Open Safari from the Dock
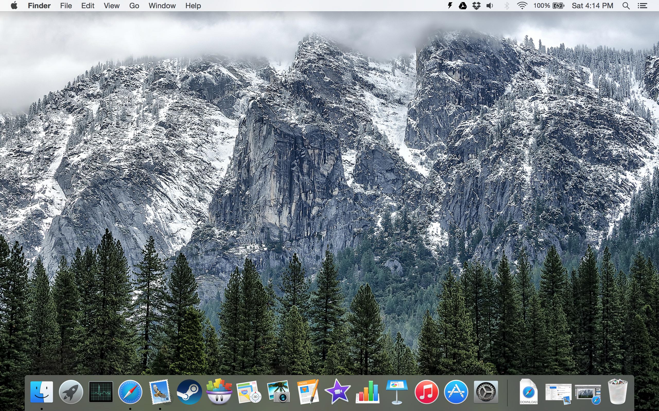659x411 pixels. [x=130, y=392]
